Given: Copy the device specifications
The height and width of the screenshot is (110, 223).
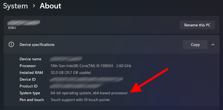Looking at the screenshot, I should coord(195,45).
